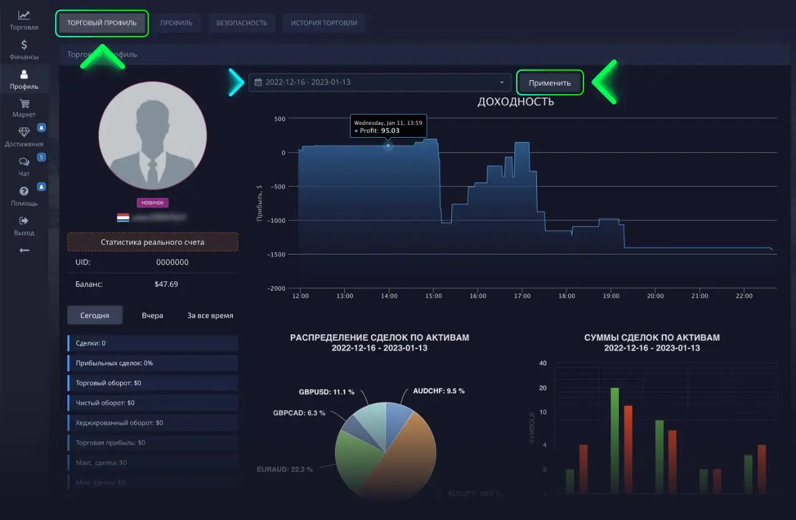Screen dimensions: 796x520
Task: Open Достижения diamond icon
Action: [x=24, y=132]
